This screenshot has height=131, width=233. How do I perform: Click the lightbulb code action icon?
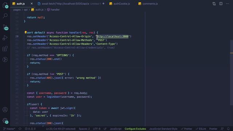[25, 32]
